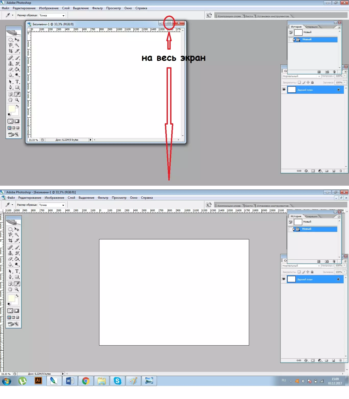This screenshot has width=349, height=399.
Task: Select Задний план layer row in maximized Photoshop
Action: click(315, 279)
